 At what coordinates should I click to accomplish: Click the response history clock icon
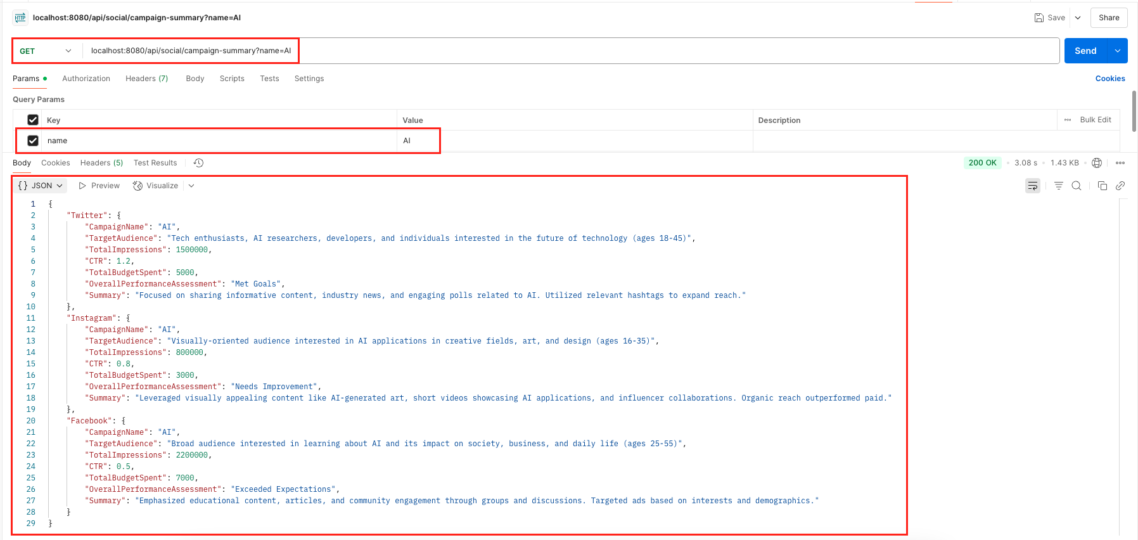pyautogui.click(x=198, y=163)
